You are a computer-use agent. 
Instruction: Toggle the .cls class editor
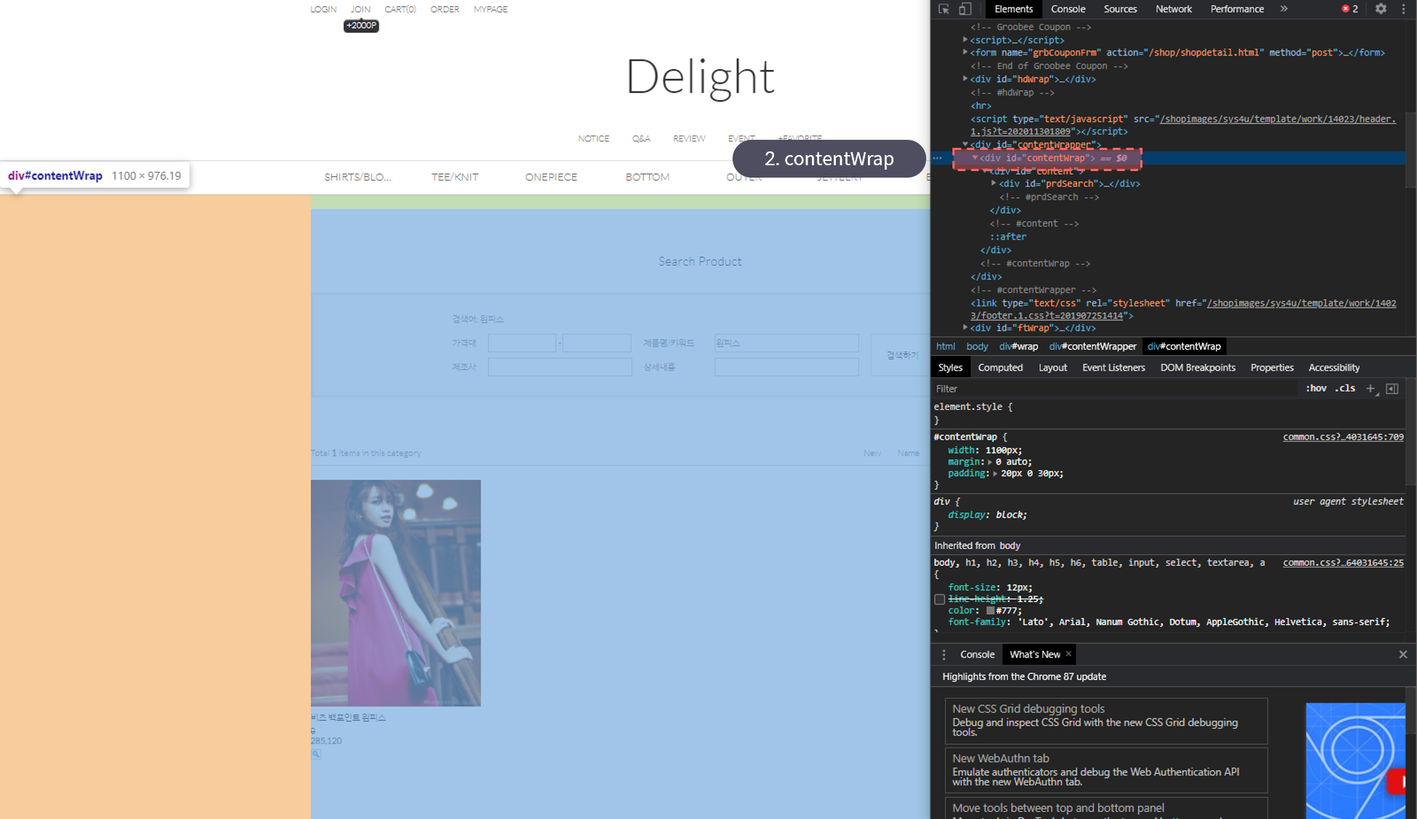1345,389
